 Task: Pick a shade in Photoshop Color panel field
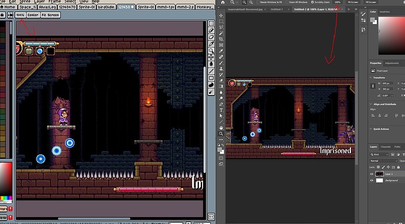[392, 36]
